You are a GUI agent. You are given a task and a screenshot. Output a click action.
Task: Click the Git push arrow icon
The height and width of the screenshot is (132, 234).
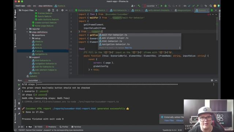[197, 6]
